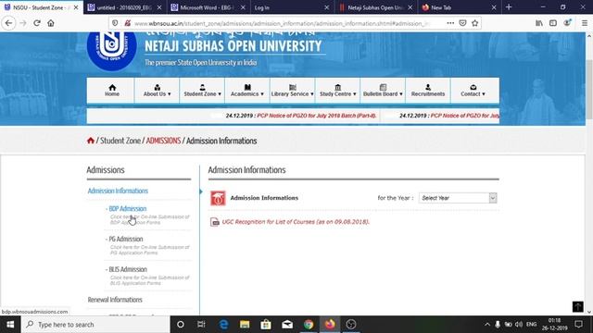Screen dimensions: 593x333
Task: Switch to the untitled - 20160209_EBG tab
Action: (125, 7)
